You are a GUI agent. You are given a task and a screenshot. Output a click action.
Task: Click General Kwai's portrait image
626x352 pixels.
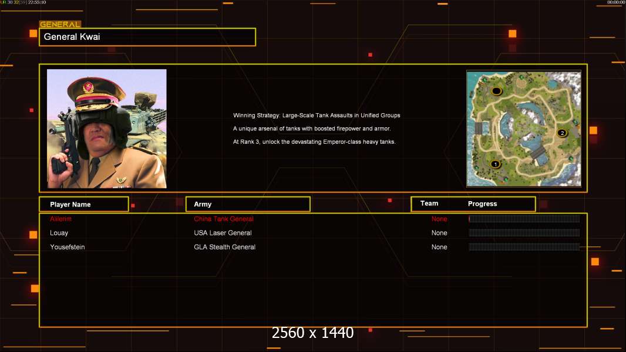pos(107,128)
